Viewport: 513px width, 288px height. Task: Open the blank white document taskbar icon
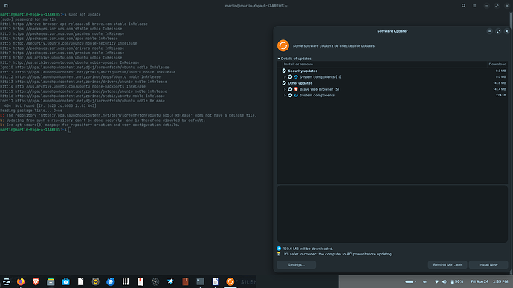tap(80, 281)
